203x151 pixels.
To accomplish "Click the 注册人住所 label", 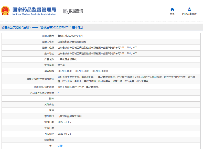I will click(48, 48).
